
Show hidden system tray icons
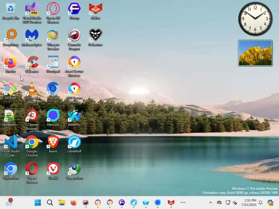[x=211, y=202]
